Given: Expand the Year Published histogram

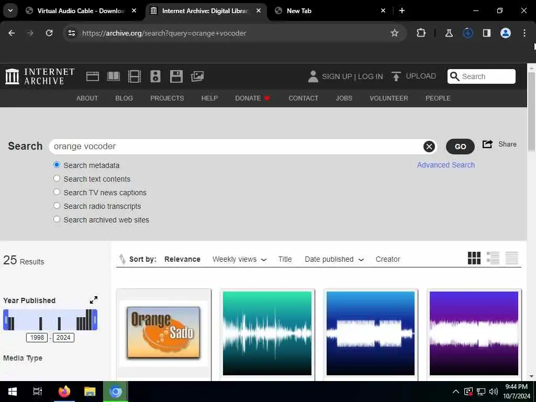Looking at the screenshot, I should pyautogui.click(x=93, y=300).
